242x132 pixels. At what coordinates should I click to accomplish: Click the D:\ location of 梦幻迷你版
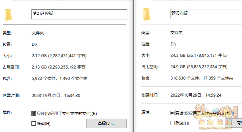[x=34, y=44]
